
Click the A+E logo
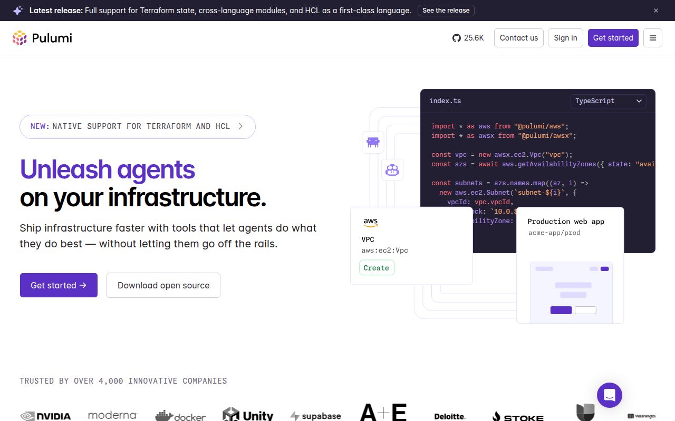[383, 412]
